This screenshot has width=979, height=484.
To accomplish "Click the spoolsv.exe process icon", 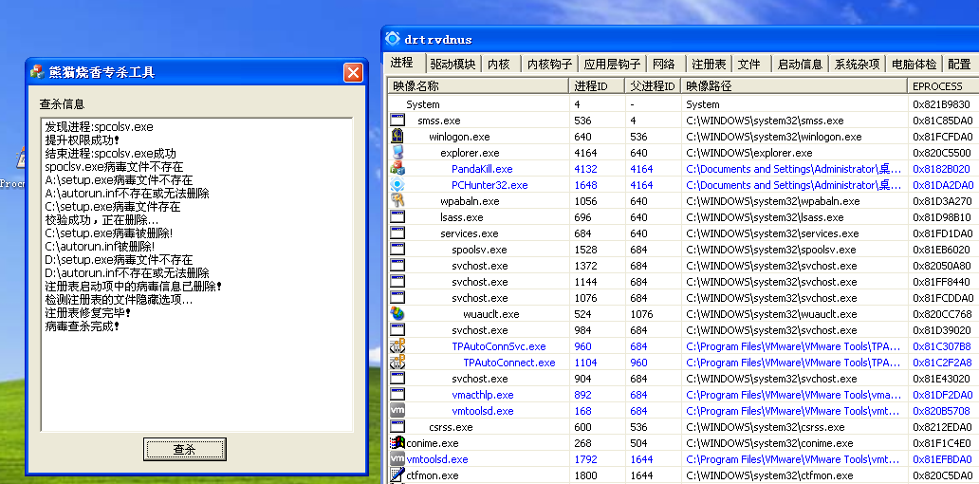I will 397,250.
